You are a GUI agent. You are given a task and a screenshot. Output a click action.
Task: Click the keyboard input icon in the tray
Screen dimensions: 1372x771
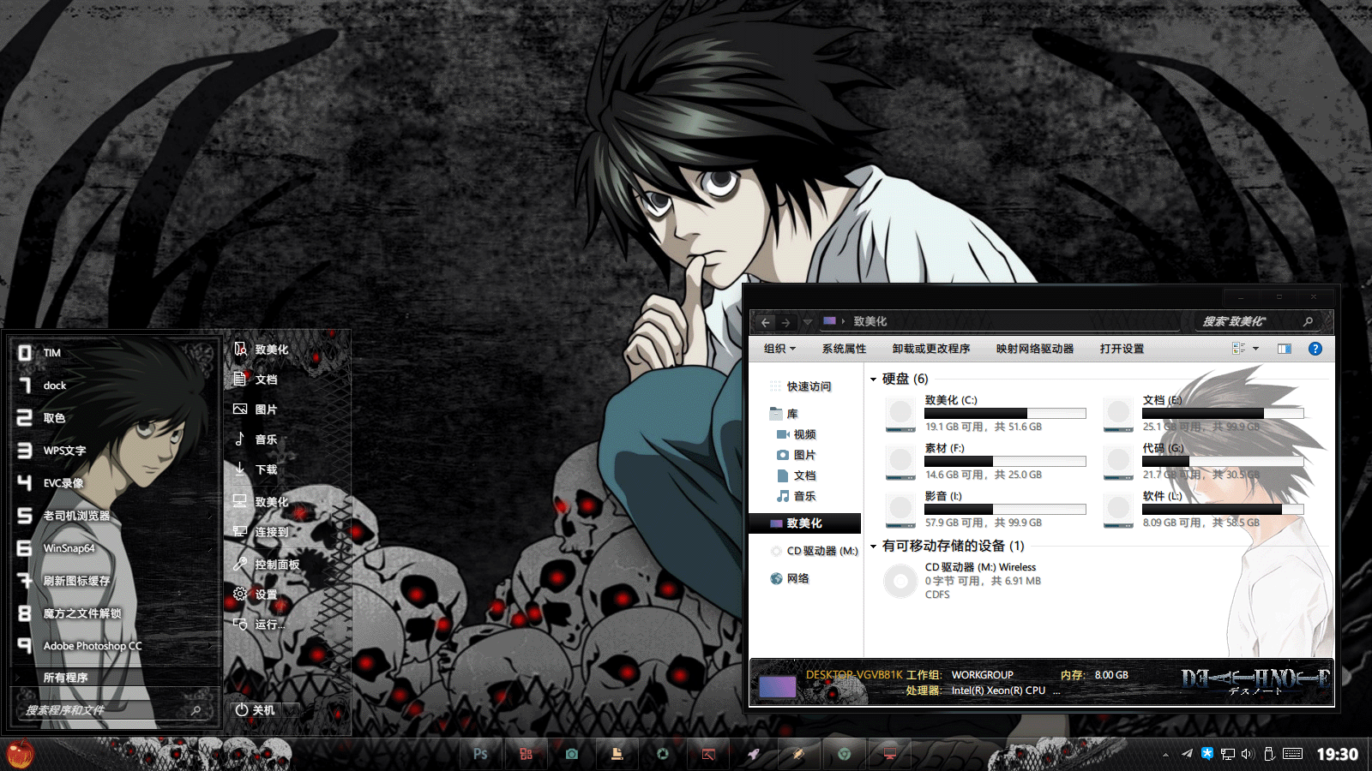pos(1293,754)
